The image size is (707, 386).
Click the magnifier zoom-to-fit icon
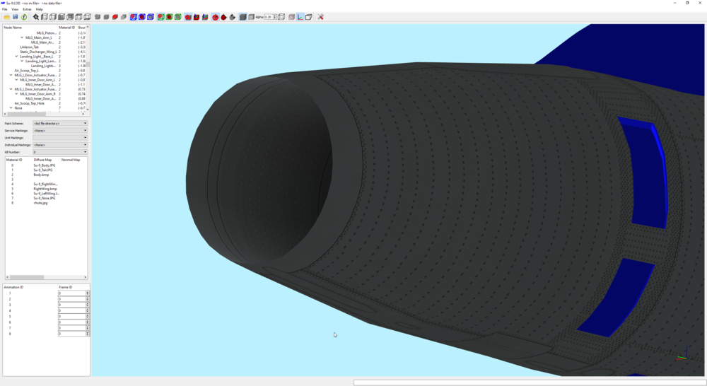pos(36,17)
